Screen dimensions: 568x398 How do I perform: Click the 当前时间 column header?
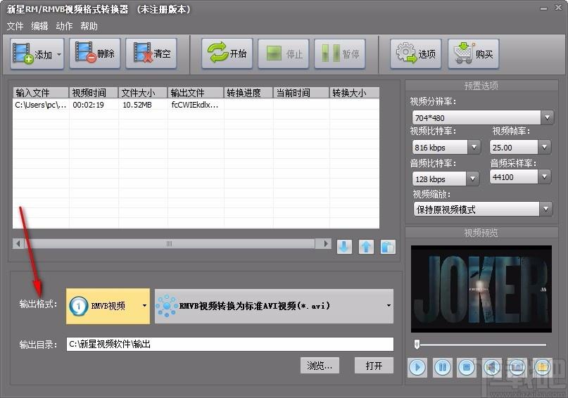point(301,93)
